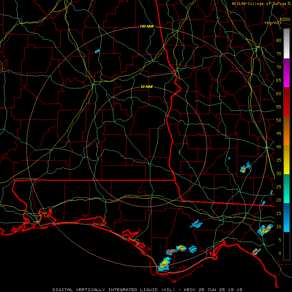This screenshot has width=292, height=292.
Task: Click the 70 scale value
Action: [x=279, y=67]
